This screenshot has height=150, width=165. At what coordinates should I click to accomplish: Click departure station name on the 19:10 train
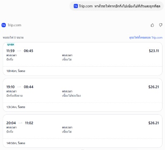click(x=15, y=95)
